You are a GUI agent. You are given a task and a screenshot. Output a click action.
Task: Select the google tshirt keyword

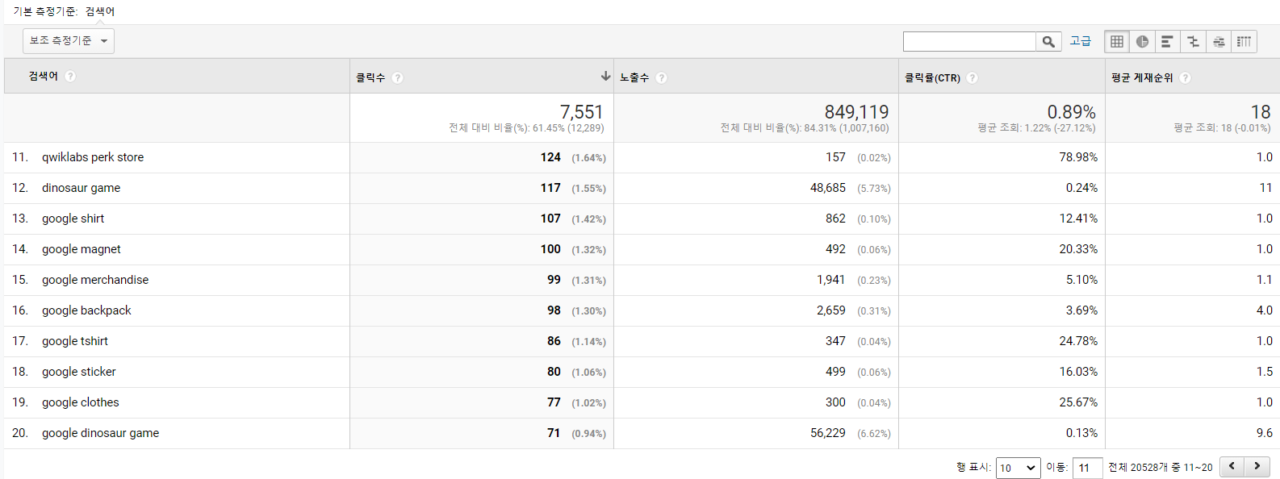pos(75,341)
